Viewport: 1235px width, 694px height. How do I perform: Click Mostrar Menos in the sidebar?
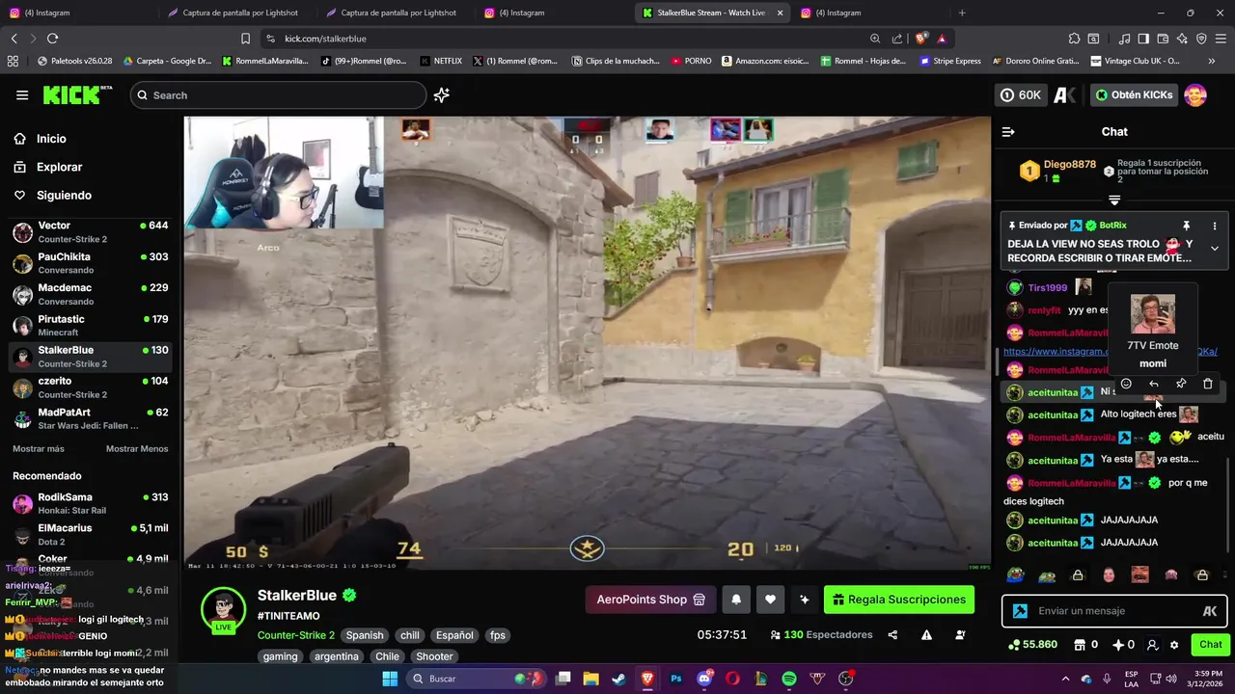pyautogui.click(x=137, y=449)
